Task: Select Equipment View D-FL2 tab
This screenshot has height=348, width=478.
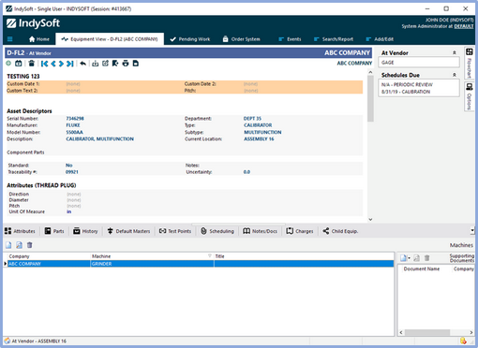Action: pos(110,39)
